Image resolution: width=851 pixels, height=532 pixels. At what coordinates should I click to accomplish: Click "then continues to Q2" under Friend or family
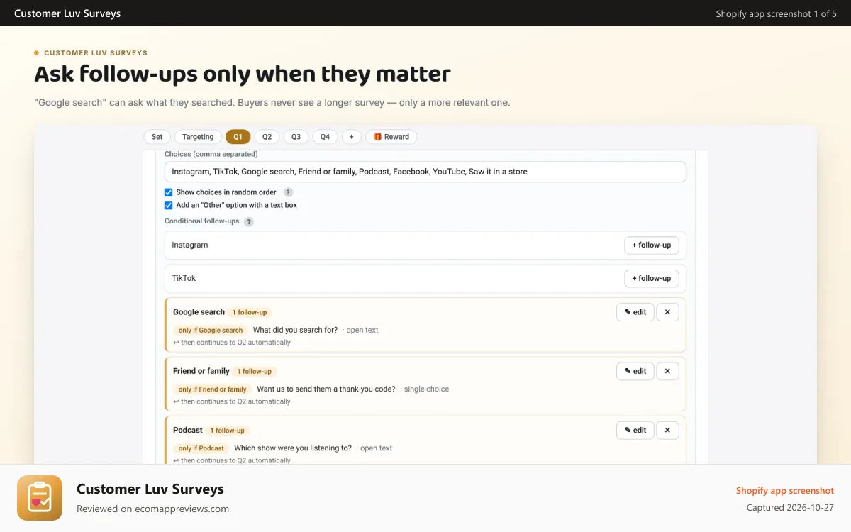click(x=232, y=401)
